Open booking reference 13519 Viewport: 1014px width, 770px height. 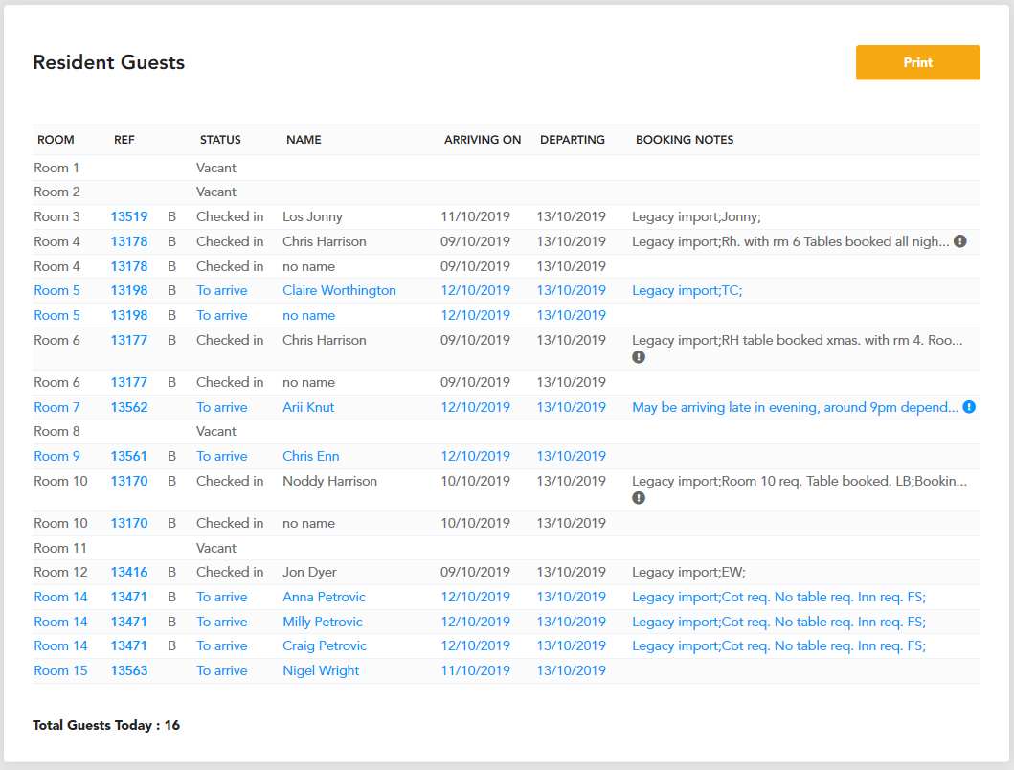click(128, 216)
